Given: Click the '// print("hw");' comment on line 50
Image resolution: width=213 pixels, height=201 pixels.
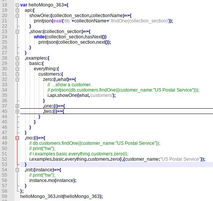Looking at the screenshot, I should tap(42, 149).
